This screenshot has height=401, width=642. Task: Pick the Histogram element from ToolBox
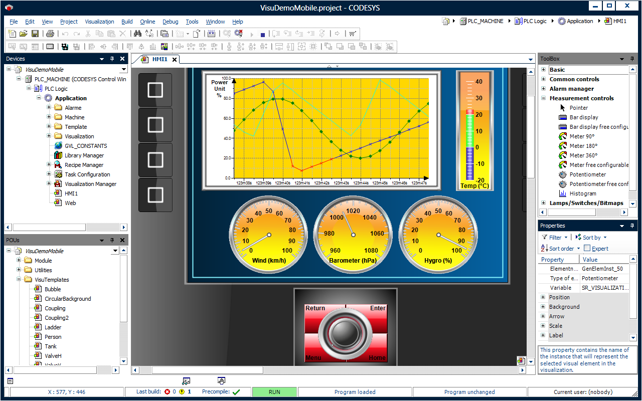point(582,193)
